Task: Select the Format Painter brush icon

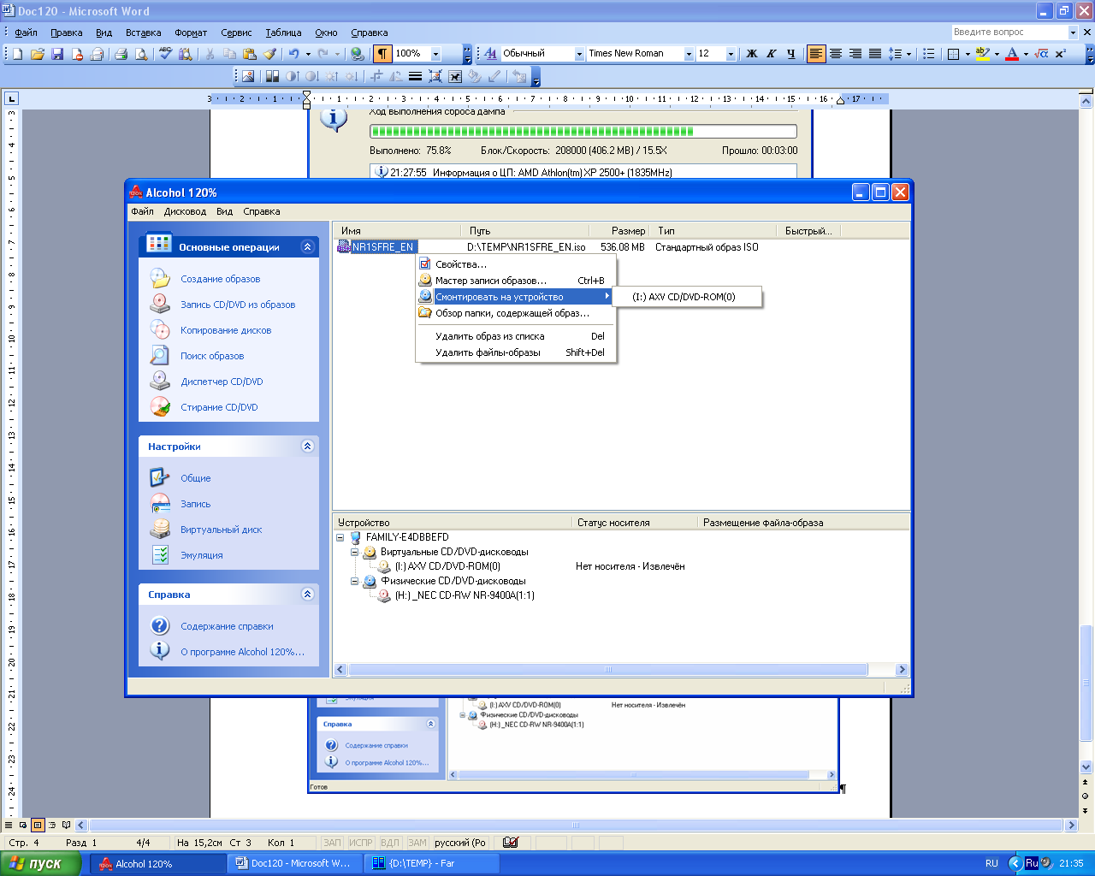Action: coord(269,53)
